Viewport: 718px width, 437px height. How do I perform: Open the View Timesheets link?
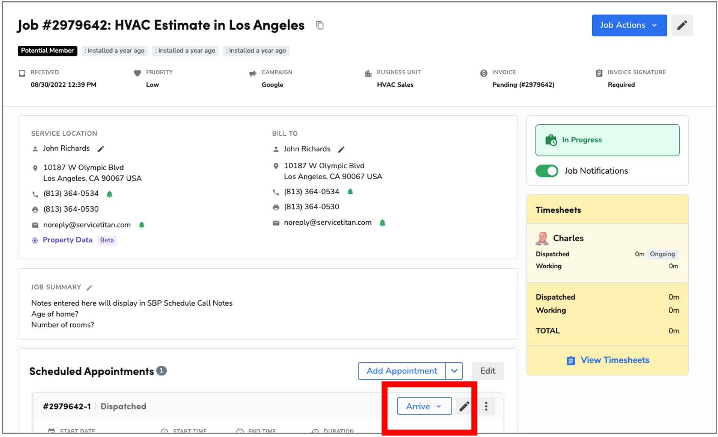pos(608,360)
